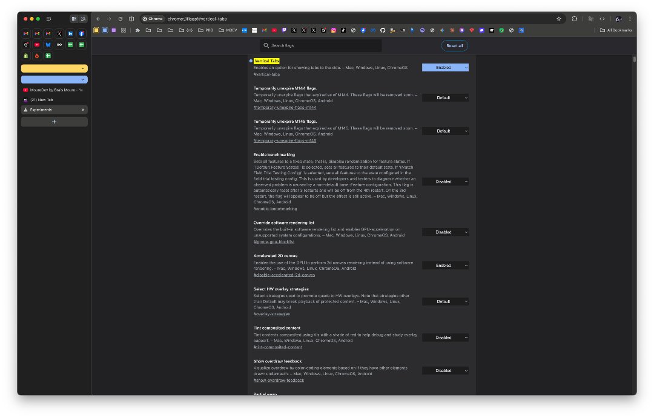This screenshot has width=654, height=418.
Task: Expand the blue tab group
Action: coord(54,80)
